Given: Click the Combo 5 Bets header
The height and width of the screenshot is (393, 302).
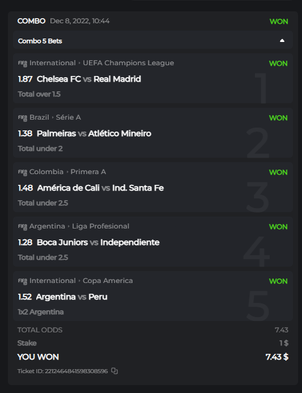Looking at the screenshot, I should 153,41.
